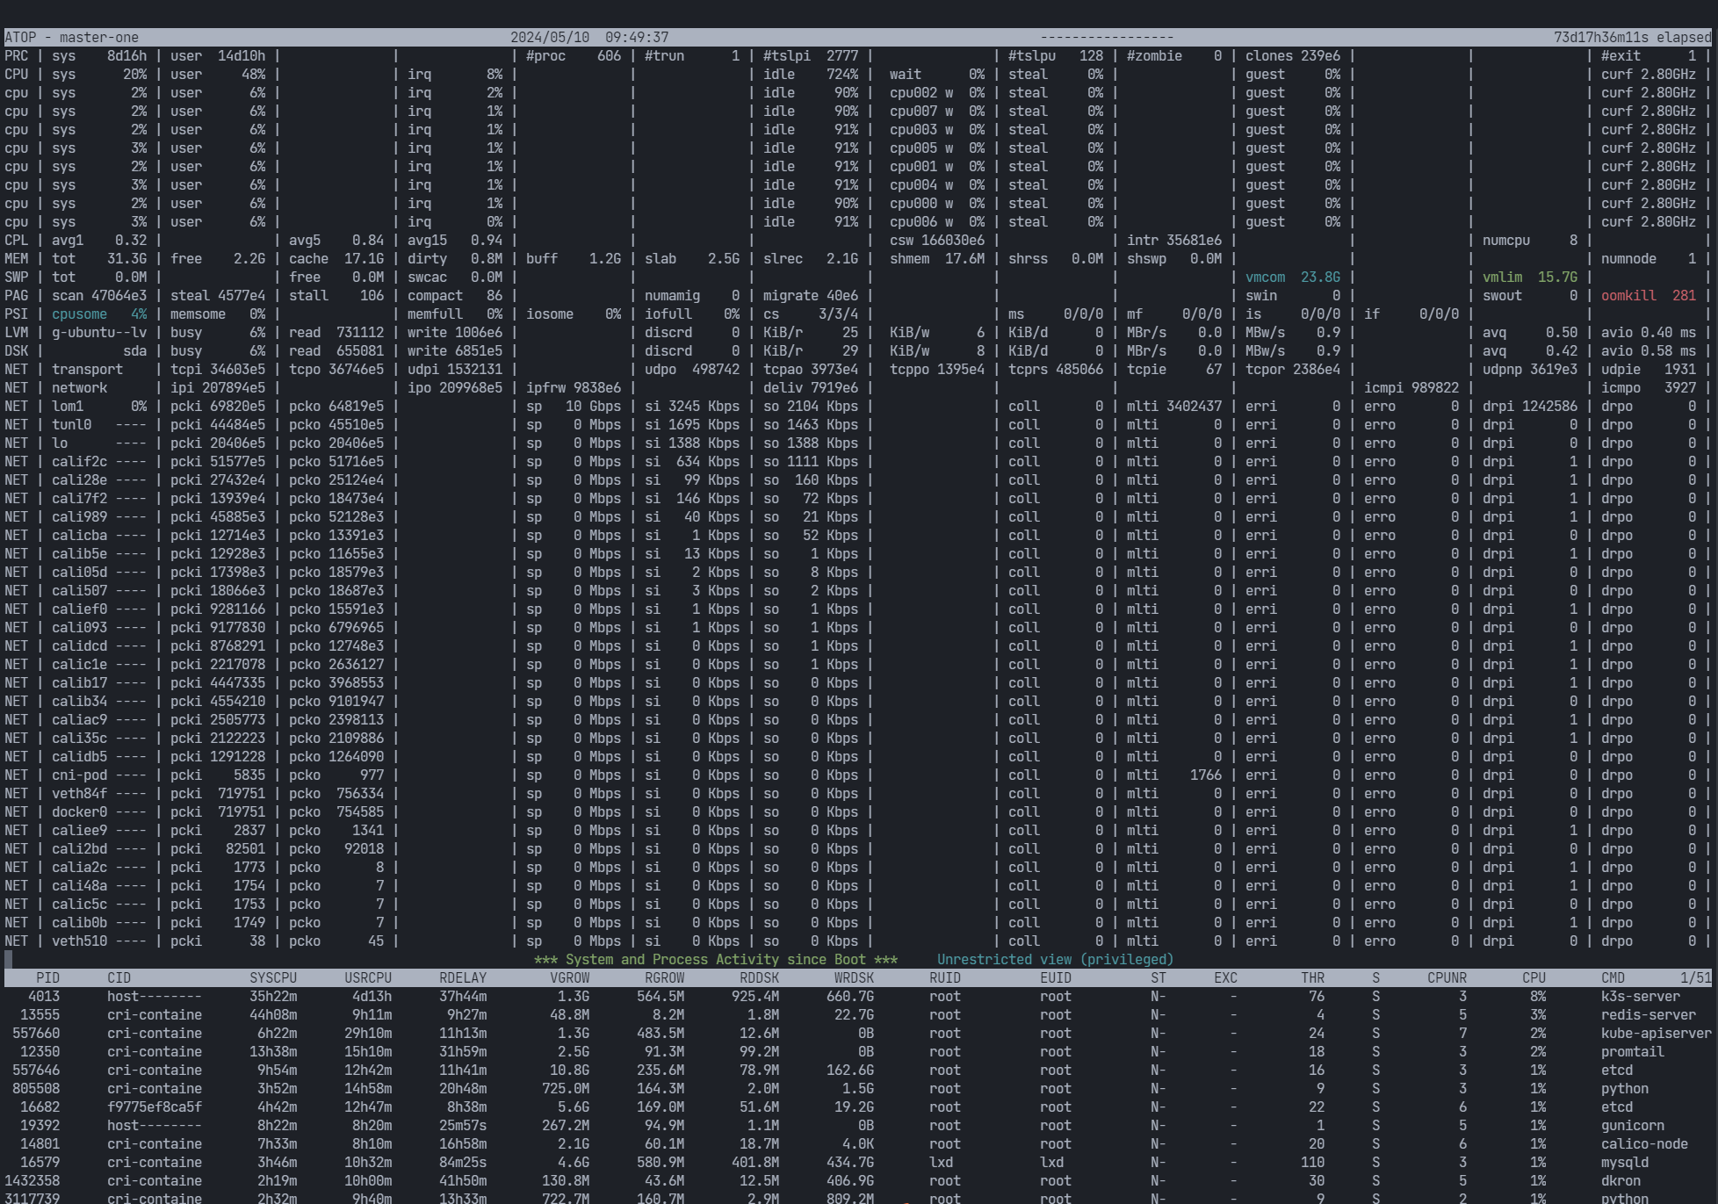Click the numcpu 8 value
Viewport: 1718px width, 1204px height.
coord(1530,240)
